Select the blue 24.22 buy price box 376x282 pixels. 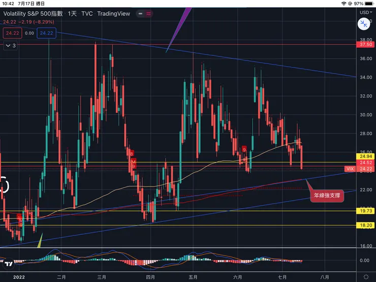pos(47,33)
